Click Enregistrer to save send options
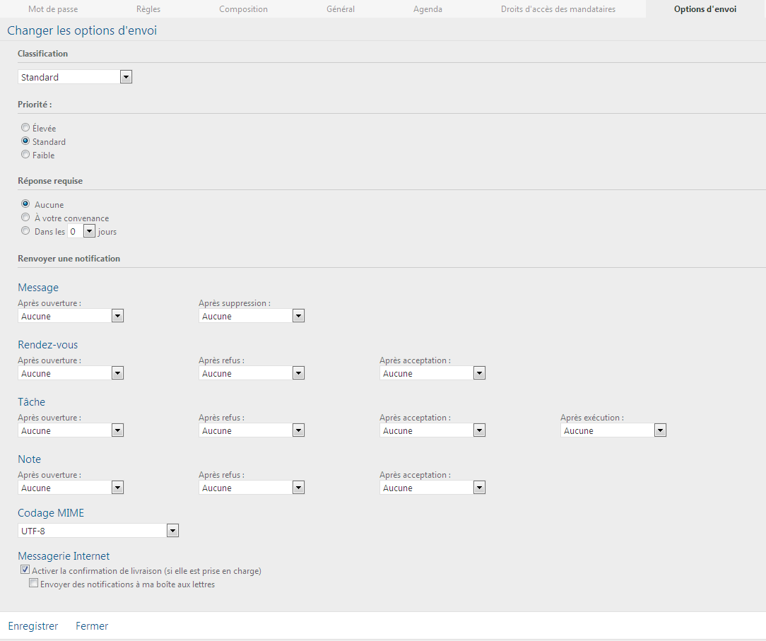Screen dimensions: 766x641 33,625
